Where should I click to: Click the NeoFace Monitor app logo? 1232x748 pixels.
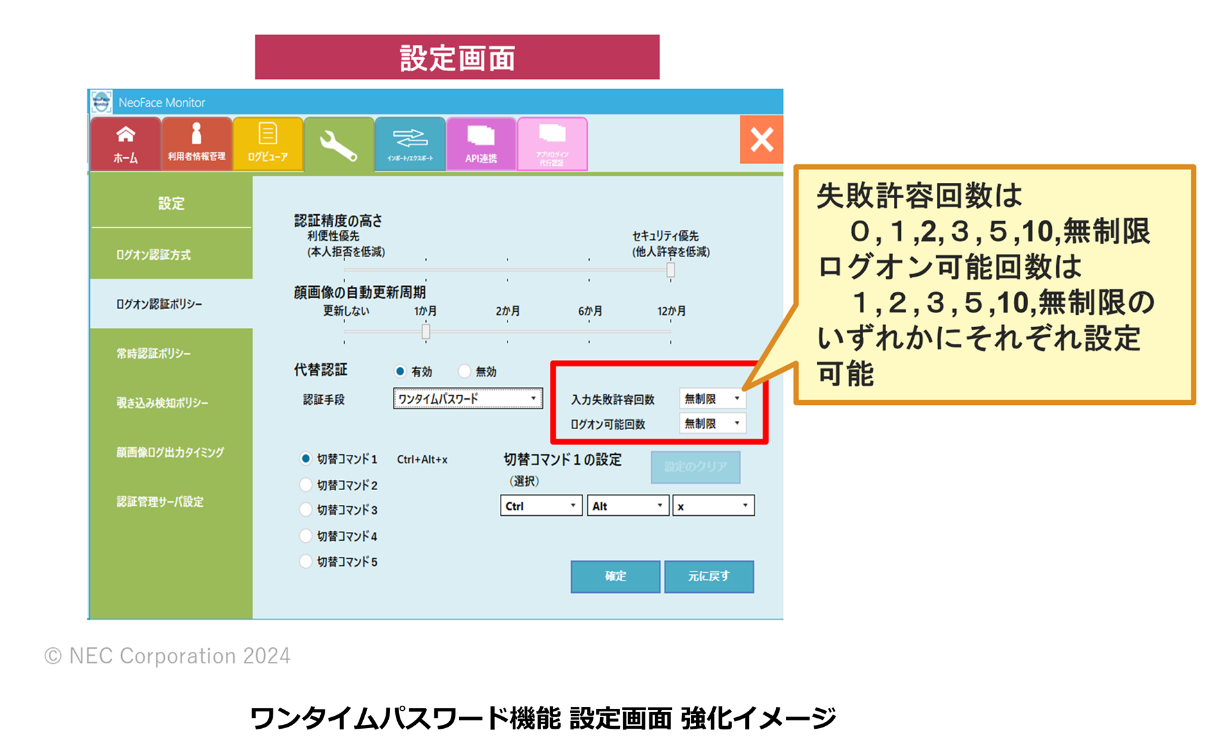(x=101, y=102)
